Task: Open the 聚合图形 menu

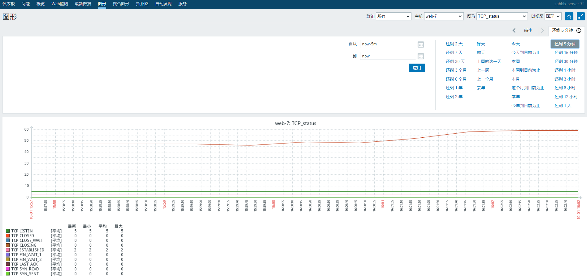Action: (121, 4)
